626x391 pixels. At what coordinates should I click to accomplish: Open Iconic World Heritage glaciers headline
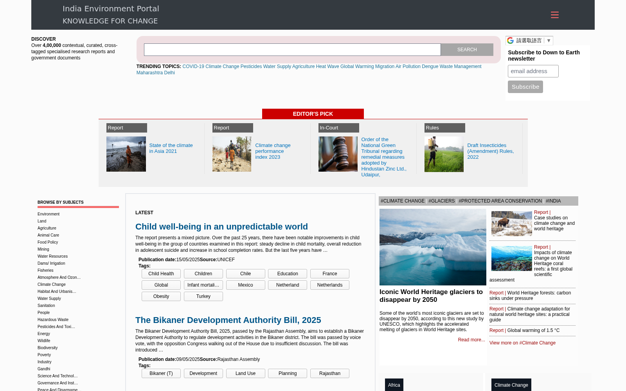pyautogui.click(x=431, y=296)
